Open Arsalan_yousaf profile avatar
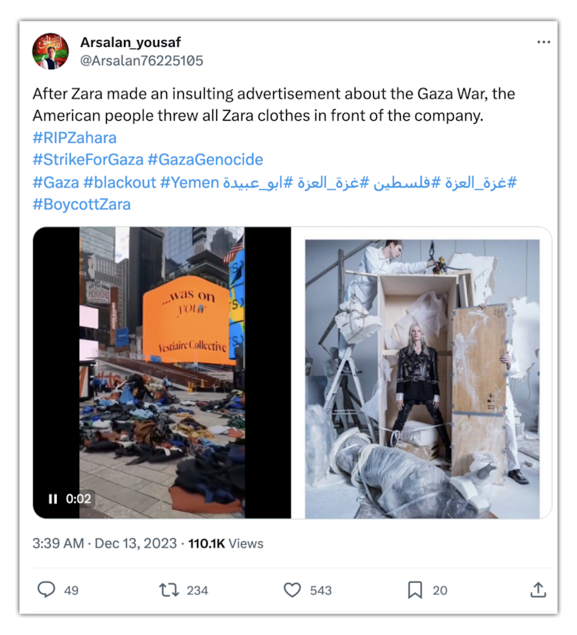The image size is (577, 635). click(50, 52)
